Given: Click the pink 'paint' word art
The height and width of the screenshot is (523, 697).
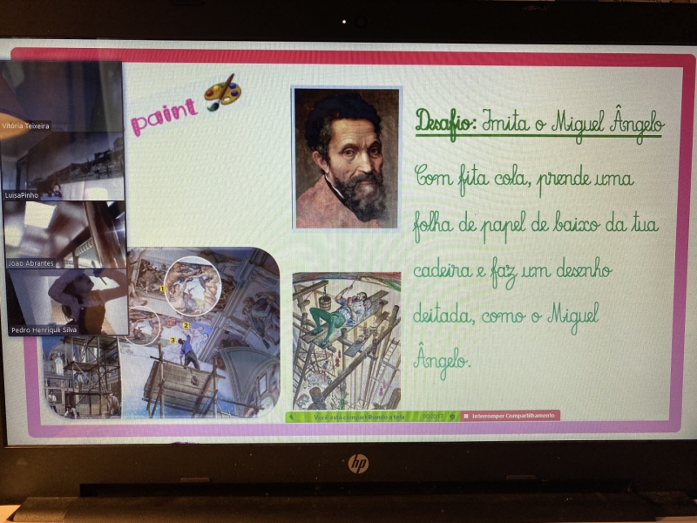Looking at the screenshot, I should click(164, 115).
